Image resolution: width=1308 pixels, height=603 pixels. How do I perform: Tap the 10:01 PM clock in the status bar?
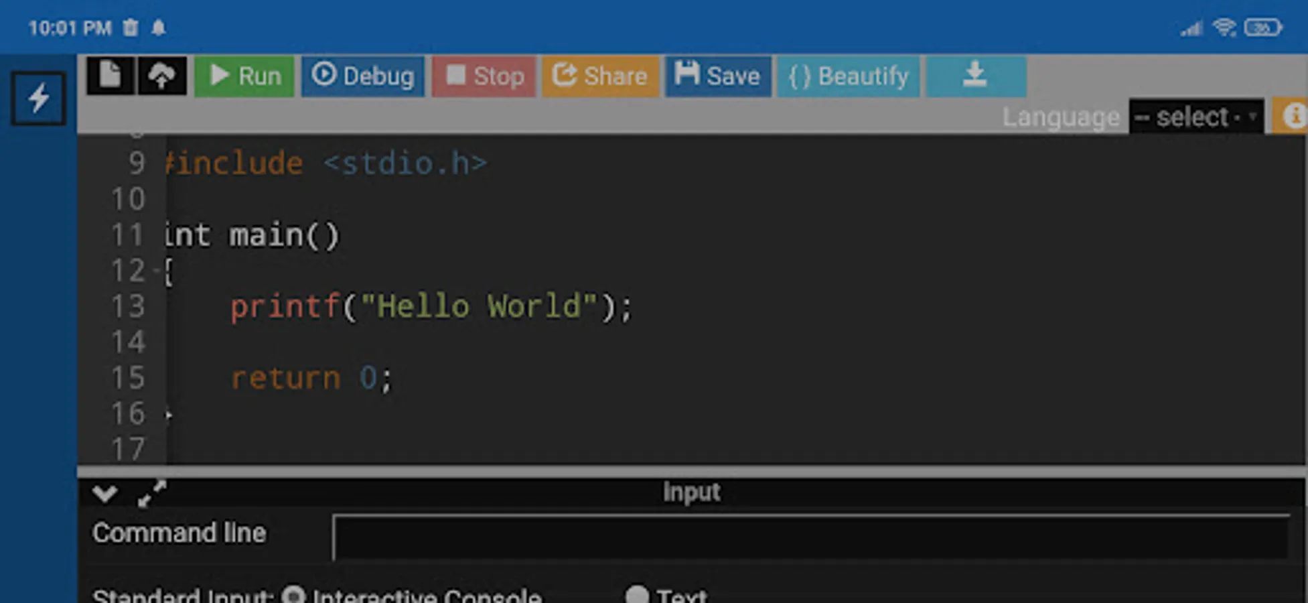click(70, 28)
